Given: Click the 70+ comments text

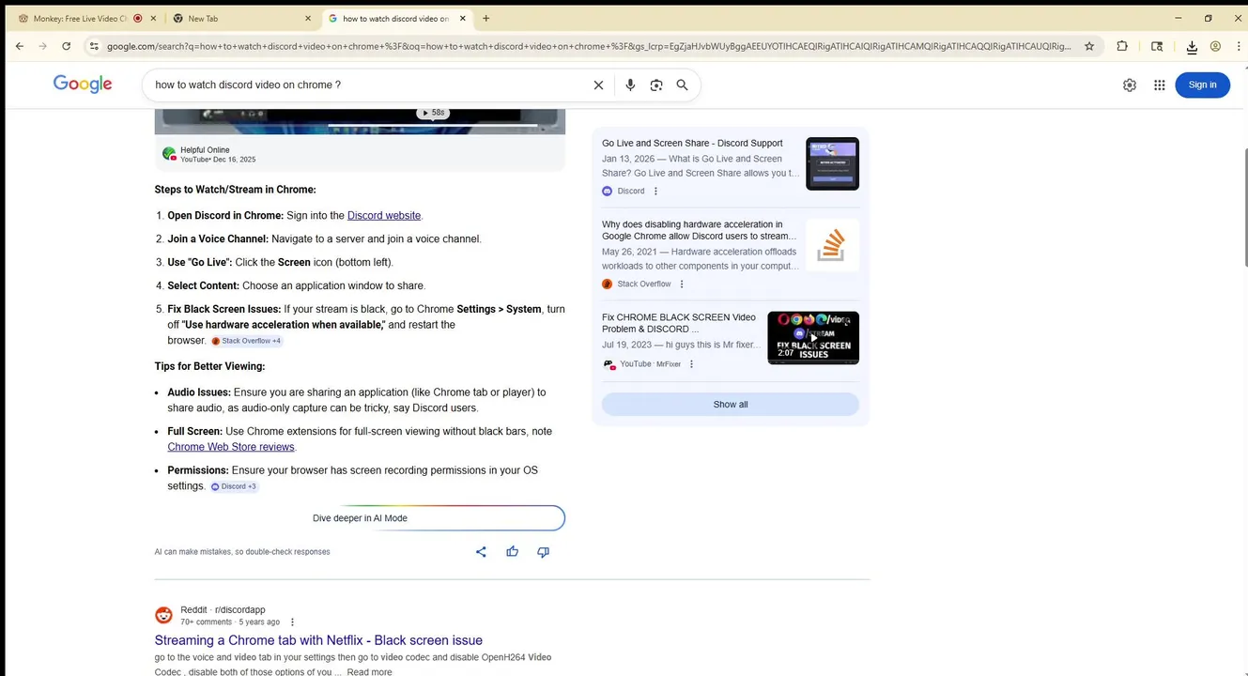Looking at the screenshot, I should point(206,622).
